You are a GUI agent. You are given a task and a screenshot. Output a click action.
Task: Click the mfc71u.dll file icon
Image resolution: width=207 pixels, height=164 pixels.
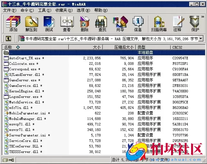click(6, 108)
